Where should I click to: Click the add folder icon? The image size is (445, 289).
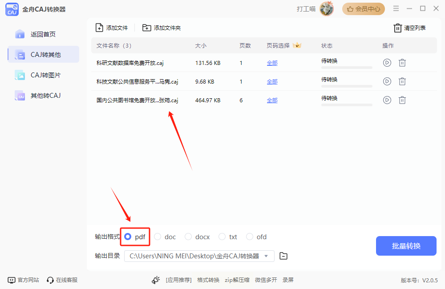146,28
